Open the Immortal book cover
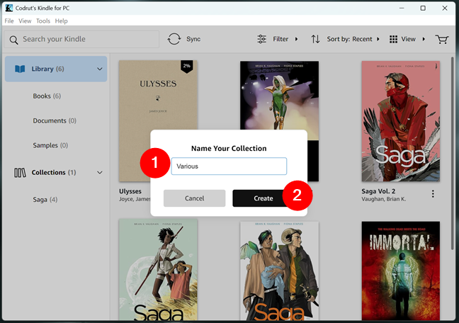This screenshot has width=459, height=323. [x=400, y=271]
